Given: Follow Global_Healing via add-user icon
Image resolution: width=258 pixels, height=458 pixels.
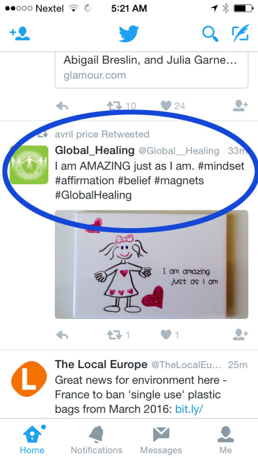Looking at the screenshot, I should coord(241,335).
